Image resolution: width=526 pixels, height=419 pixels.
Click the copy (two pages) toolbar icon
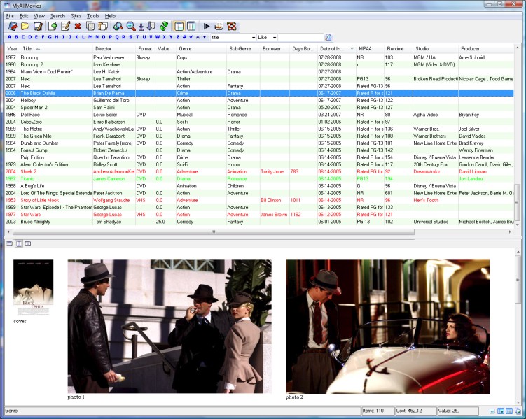[90, 26]
